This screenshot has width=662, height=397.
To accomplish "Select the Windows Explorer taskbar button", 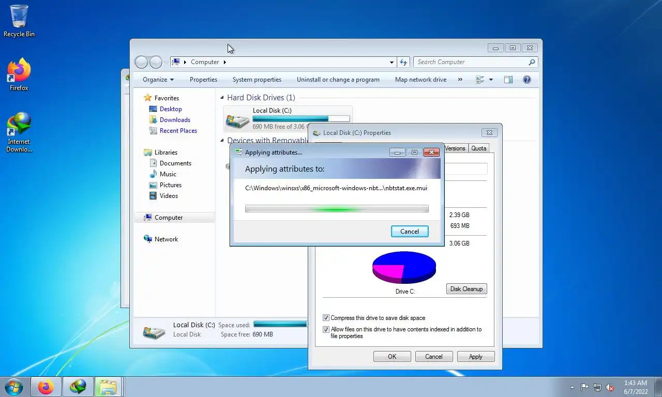I will (108, 387).
